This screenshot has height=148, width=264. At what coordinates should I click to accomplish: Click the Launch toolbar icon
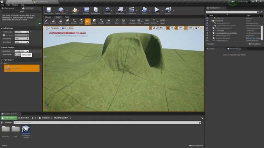tap(168, 11)
